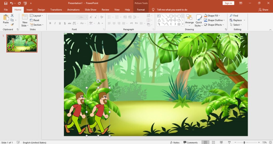Click the Redo arrow icon
The image size is (273, 144).
click(19, 3)
